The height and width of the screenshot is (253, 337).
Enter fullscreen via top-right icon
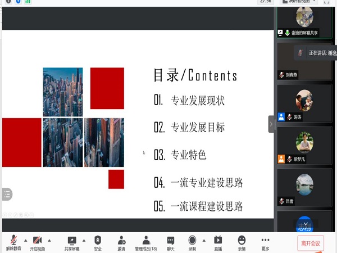326,2
